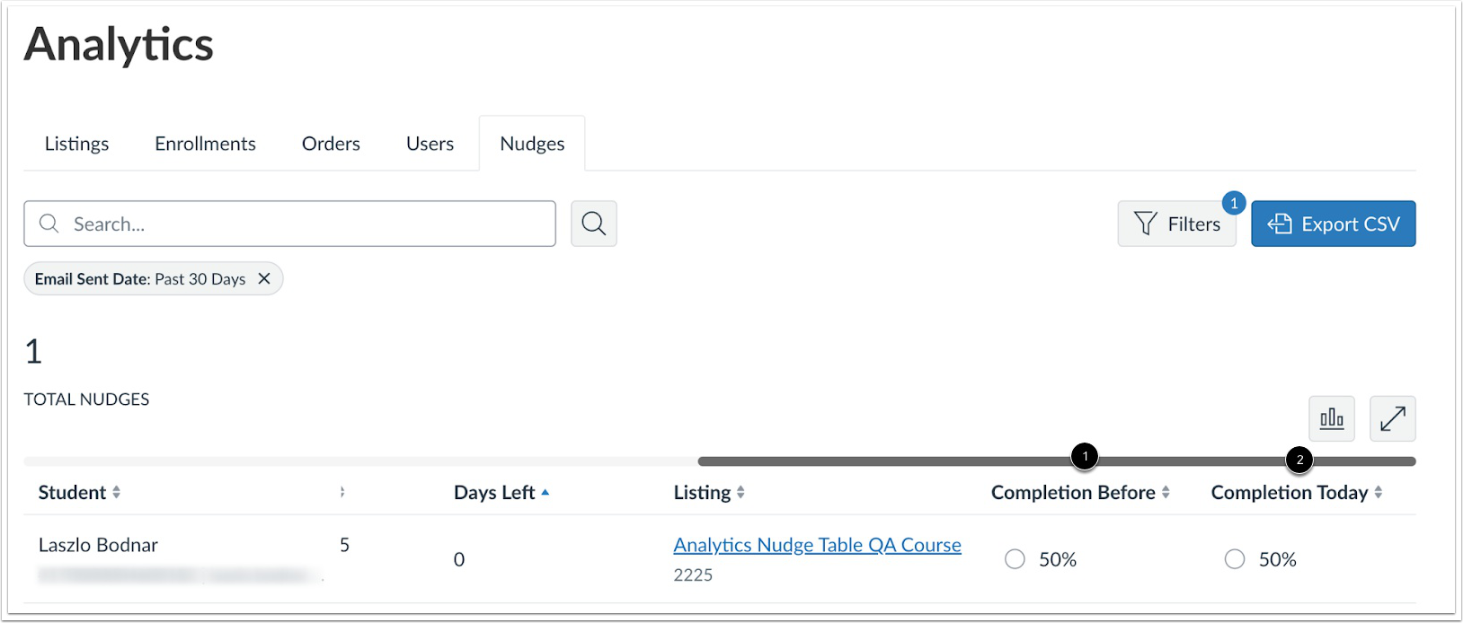Remove the Email Sent Date filter chip
Viewport: 1463px width, 623px height.
(264, 278)
